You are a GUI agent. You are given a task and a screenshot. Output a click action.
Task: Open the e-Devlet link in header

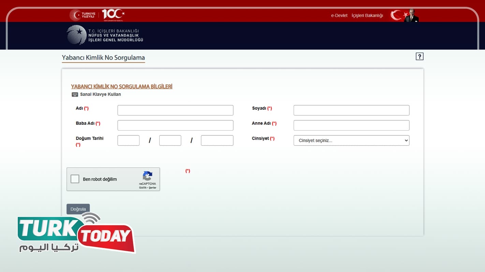tap(339, 16)
